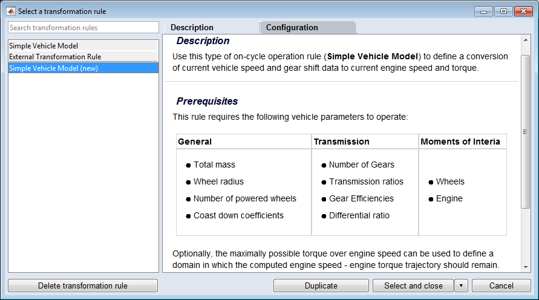Viewport: 539px width, 300px height.
Task: Click the Cancel button
Action: coord(501,286)
